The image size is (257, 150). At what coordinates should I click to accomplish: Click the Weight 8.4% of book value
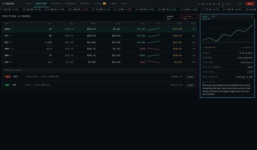point(246,53)
